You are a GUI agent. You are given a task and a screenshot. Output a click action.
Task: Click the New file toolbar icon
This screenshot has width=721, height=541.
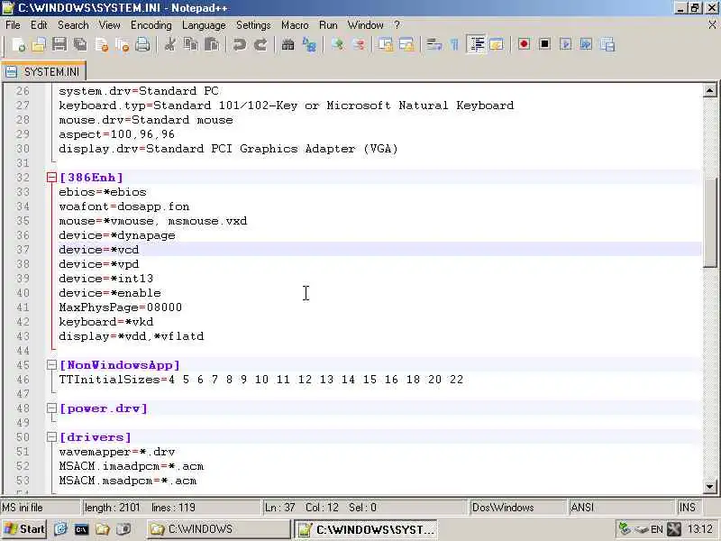18,44
